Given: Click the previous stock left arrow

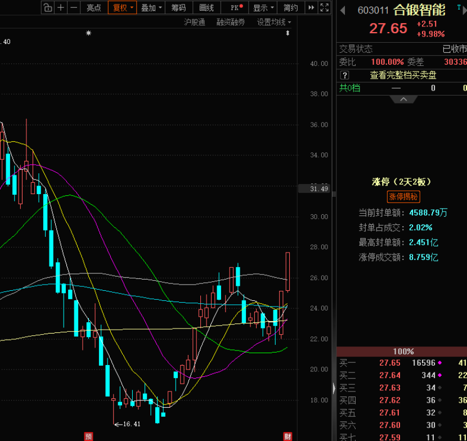Looking at the screenshot, I should pyautogui.click(x=343, y=11).
